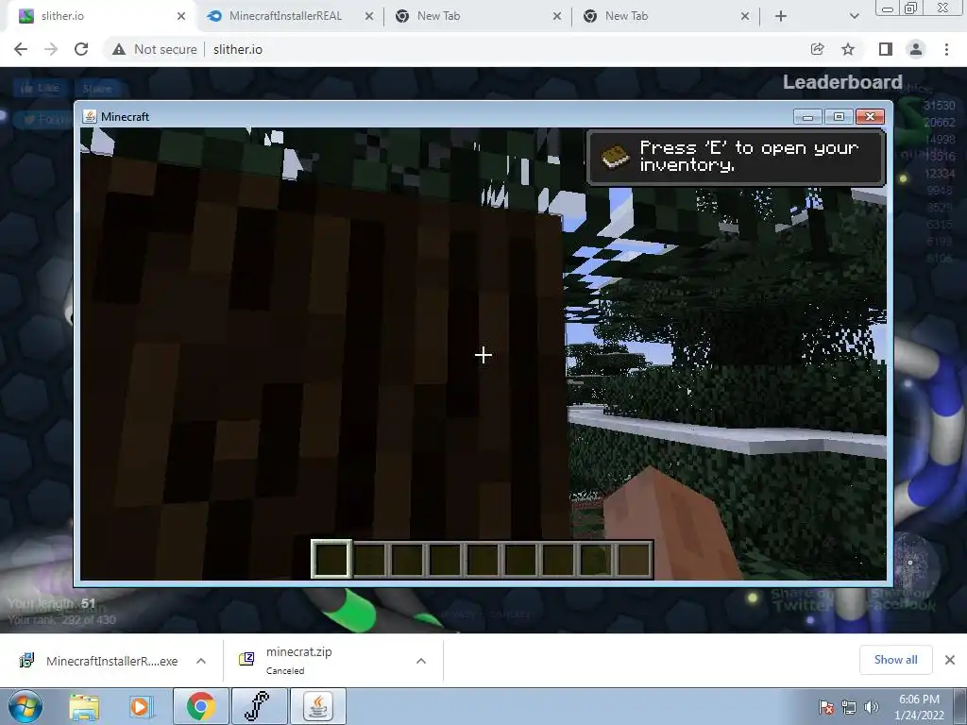Click the Your length 51 text
The width and height of the screenshot is (967, 725).
(52, 603)
